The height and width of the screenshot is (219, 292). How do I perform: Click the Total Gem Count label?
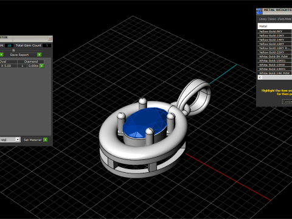pyautogui.click(x=29, y=46)
